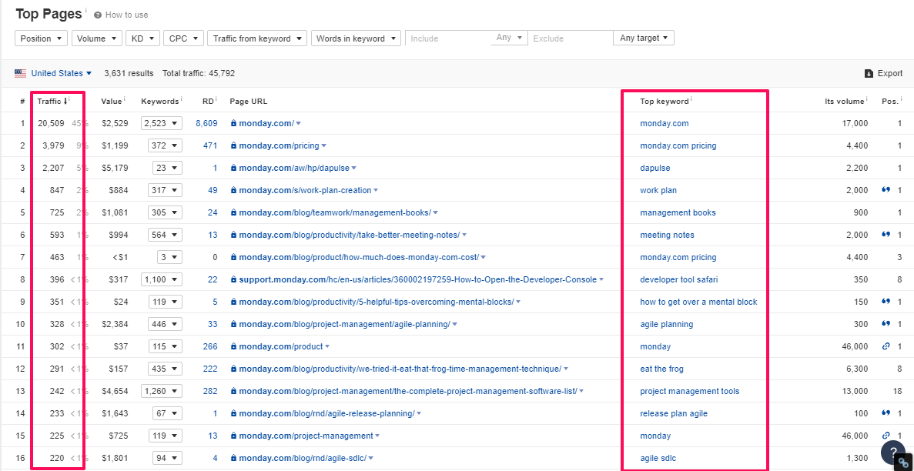914x471 pixels.
Task: Click featured snippet icon in meeting notes row
Action: tap(886, 235)
